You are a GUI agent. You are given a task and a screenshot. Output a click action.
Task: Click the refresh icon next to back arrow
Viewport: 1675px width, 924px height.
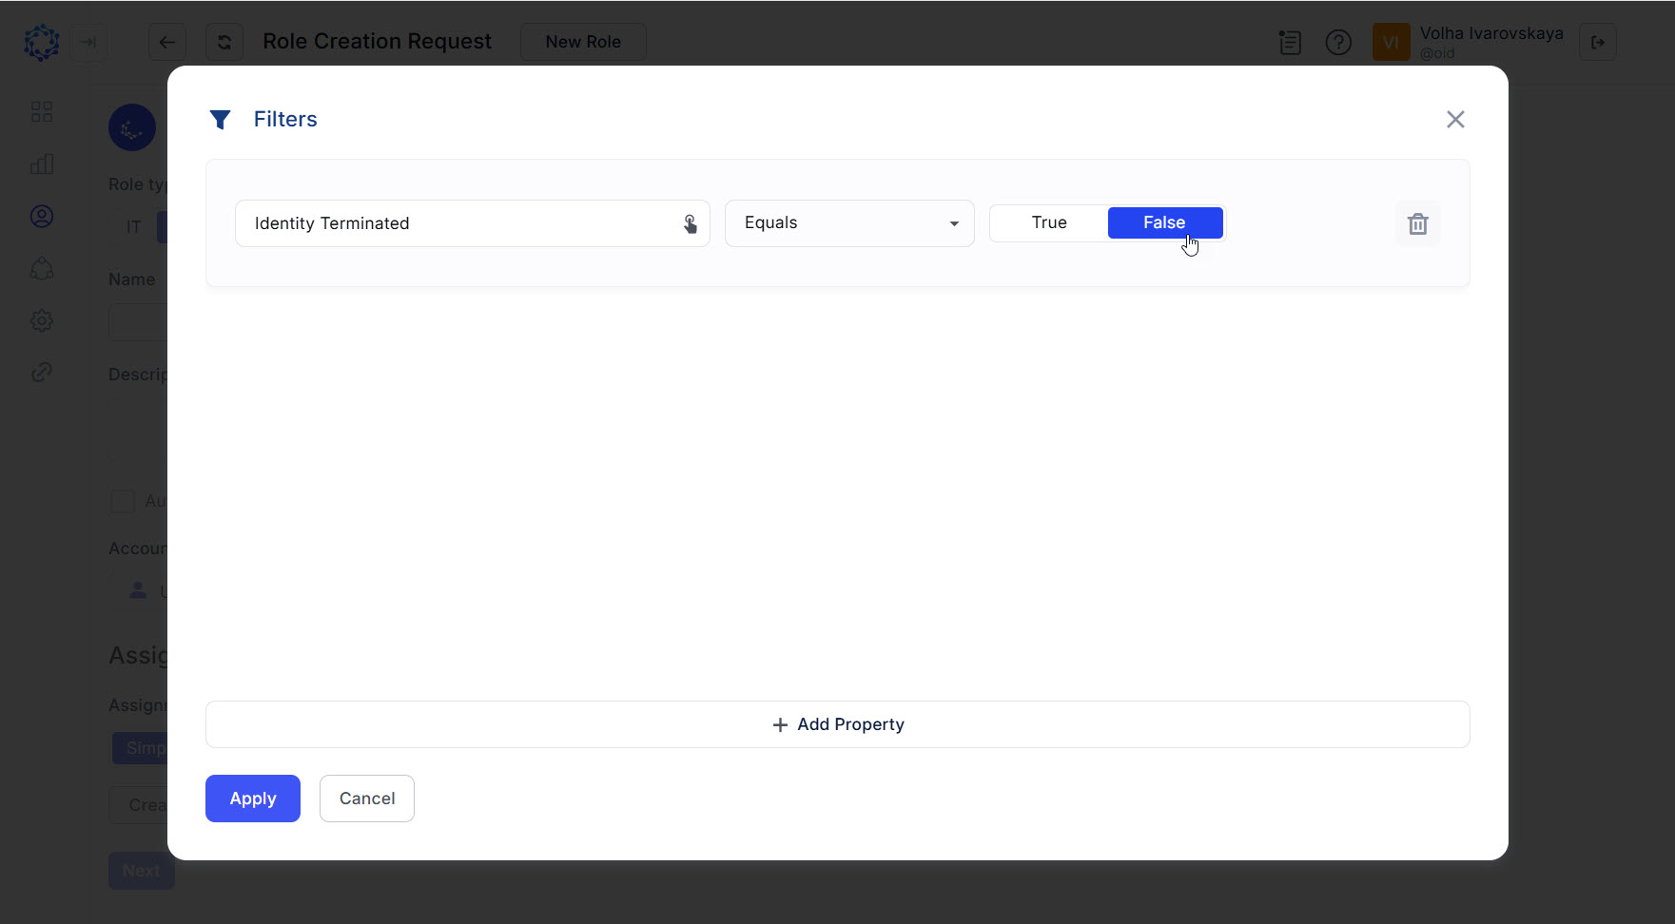click(224, 42)
